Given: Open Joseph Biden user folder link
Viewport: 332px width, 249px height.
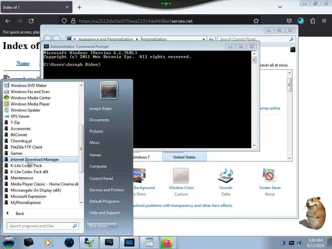Looking at the screenshot, I should 101,108.
